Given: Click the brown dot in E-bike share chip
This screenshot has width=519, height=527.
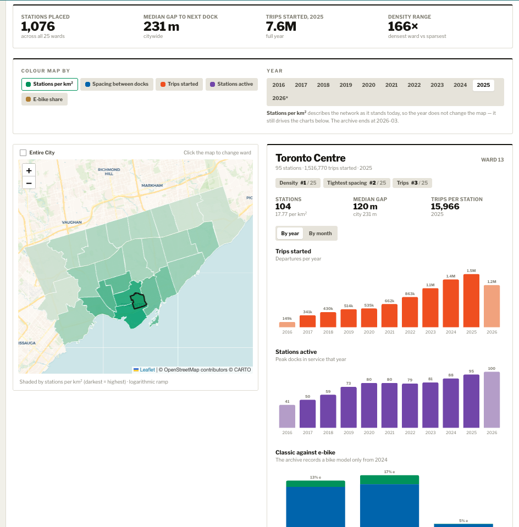Looking at the screenshot, I should [x=28, y=99].
